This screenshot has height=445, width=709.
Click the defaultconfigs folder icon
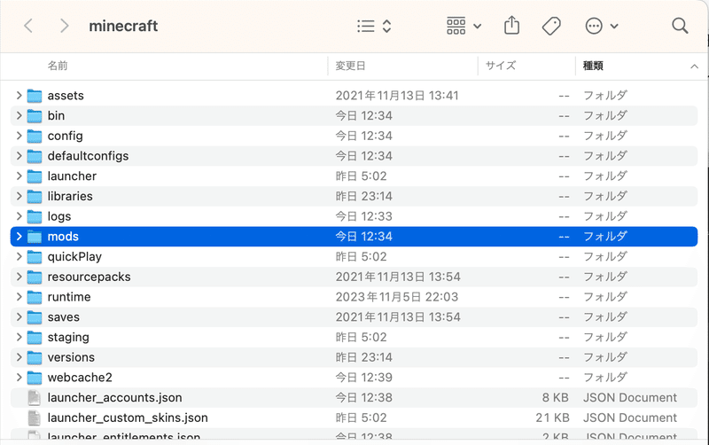pos(35,156)
